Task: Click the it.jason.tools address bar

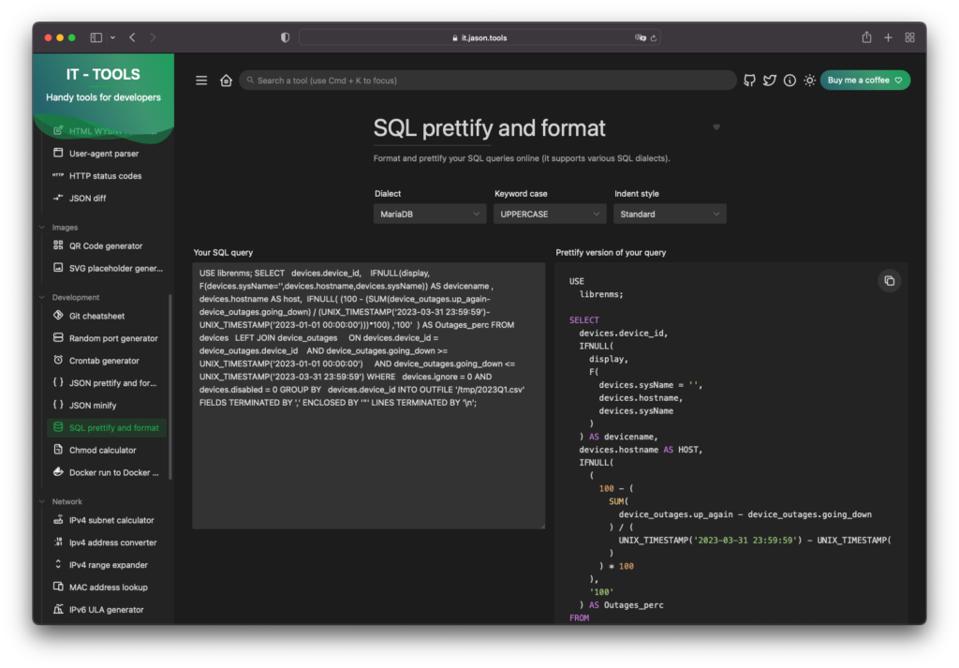Action: [x=479, y=37]
